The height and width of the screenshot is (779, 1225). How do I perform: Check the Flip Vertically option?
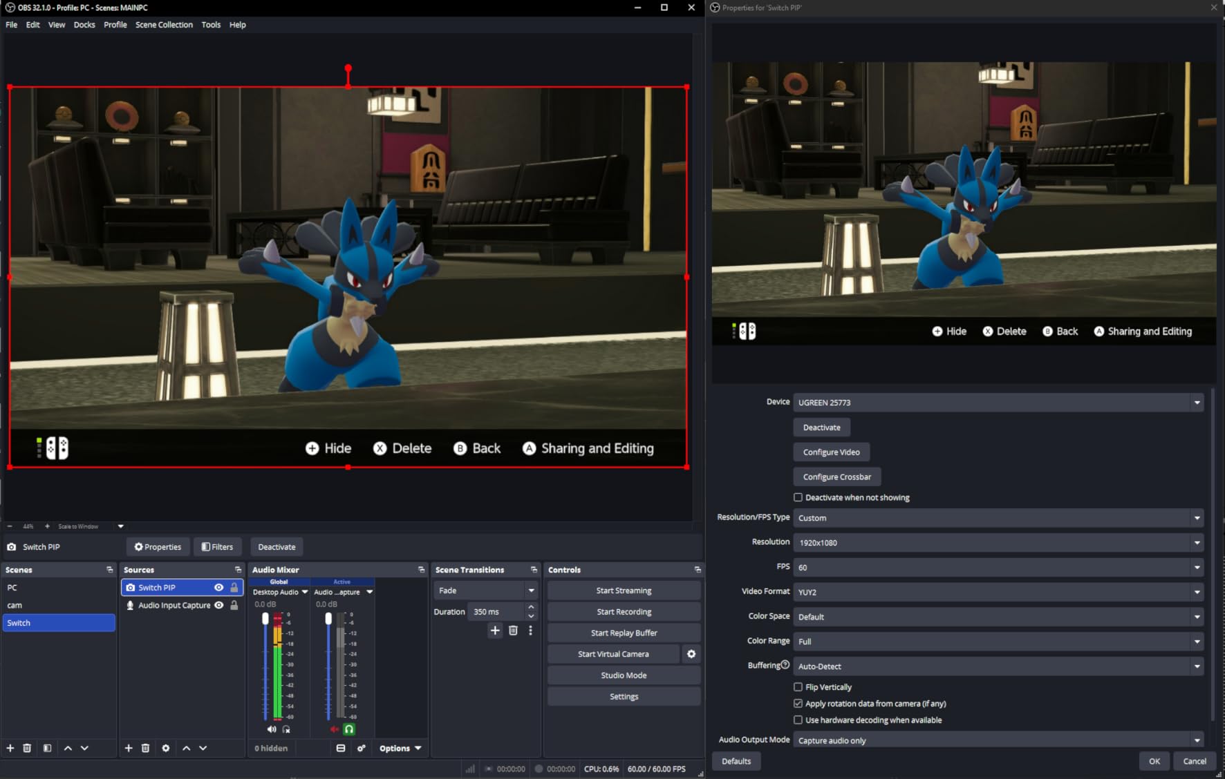point(798,687)
